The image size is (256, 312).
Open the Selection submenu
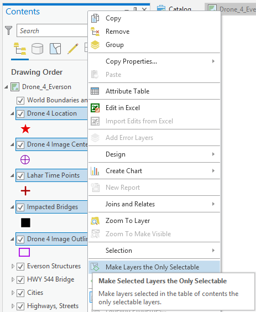click(x=154, y=250)
